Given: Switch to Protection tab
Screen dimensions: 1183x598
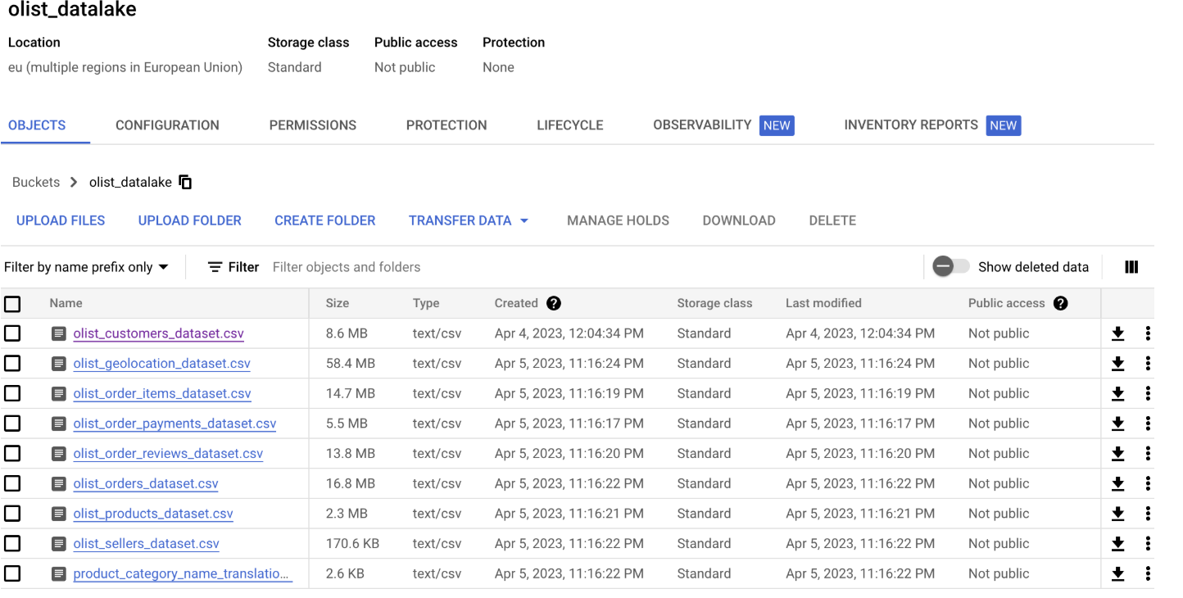Looking at the screenshot, I should point(446,125).
